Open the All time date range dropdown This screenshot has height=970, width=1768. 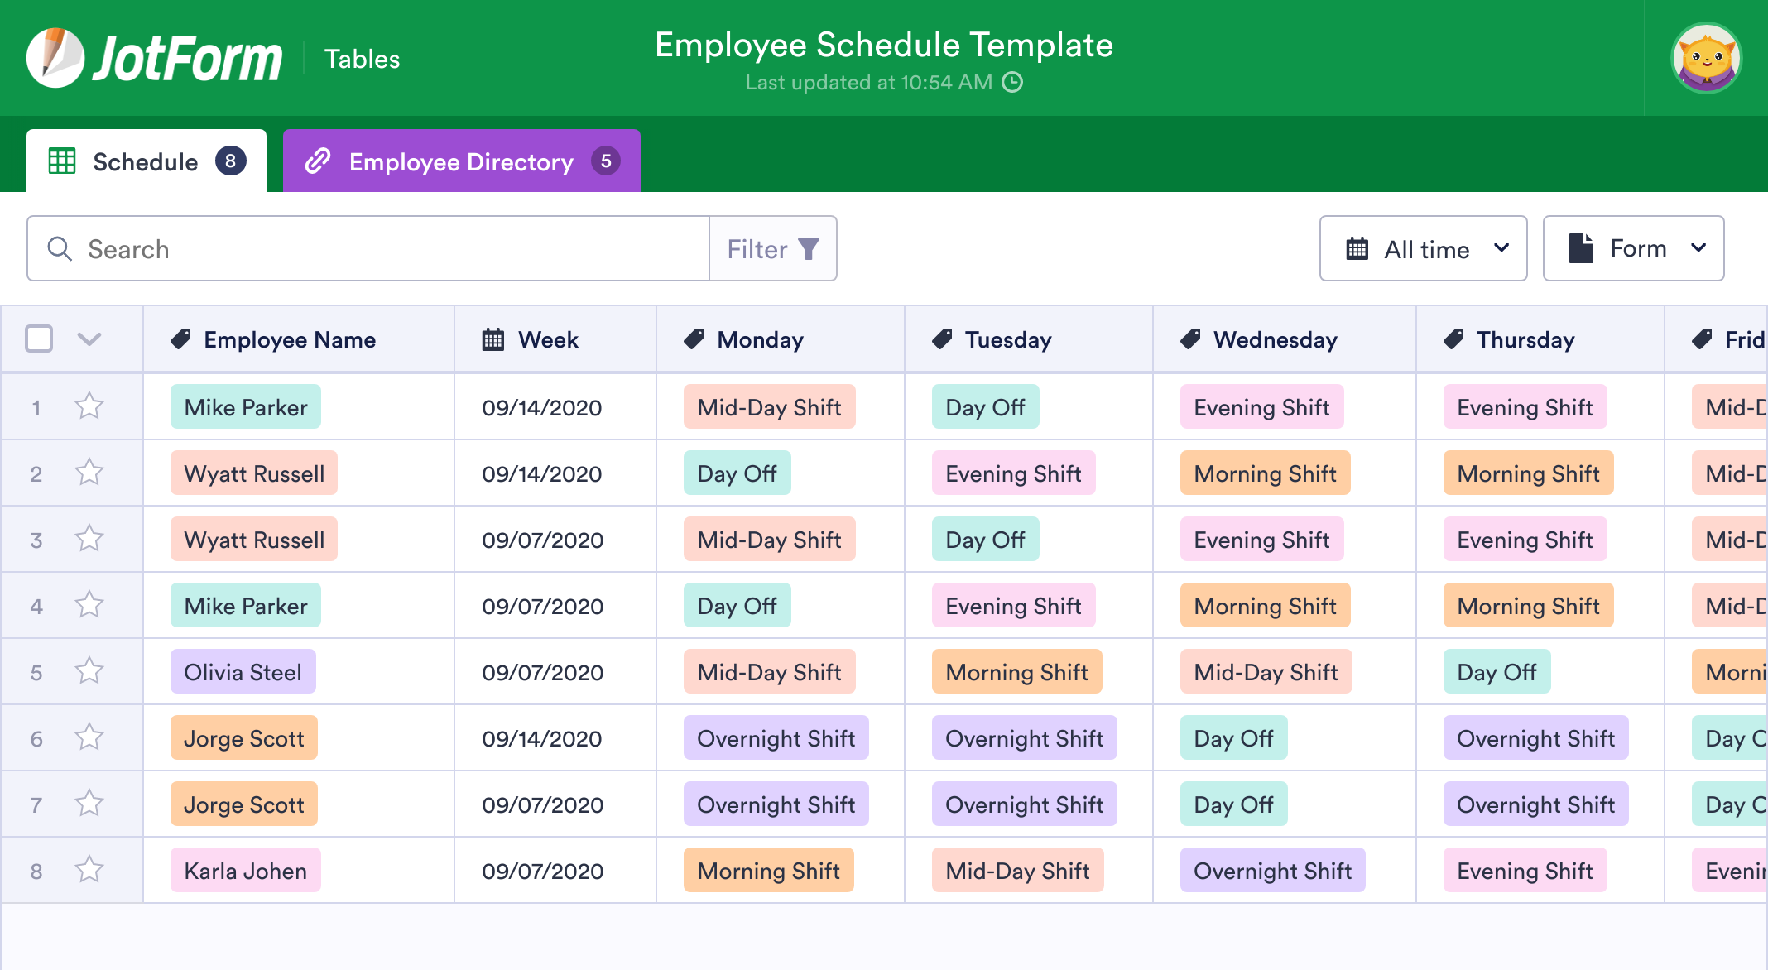click(x=1423, y=248)
